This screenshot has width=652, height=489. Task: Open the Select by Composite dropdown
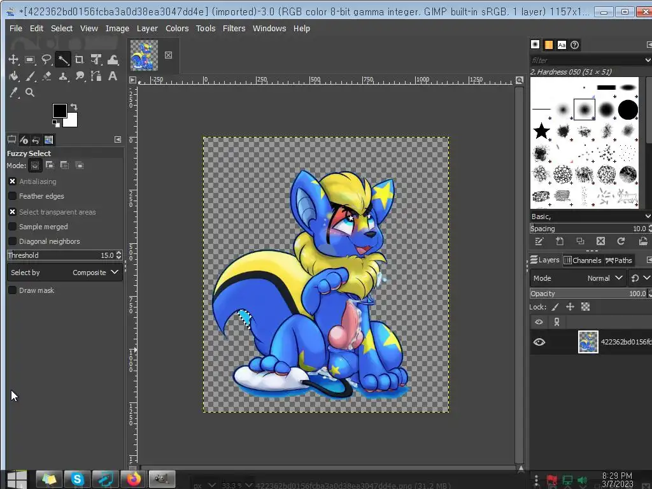click(64, 273)
